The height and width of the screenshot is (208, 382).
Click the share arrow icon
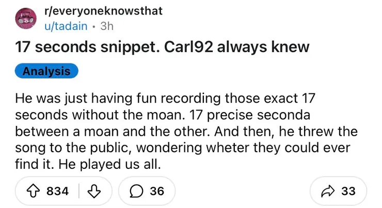click(x=327, y=191)
